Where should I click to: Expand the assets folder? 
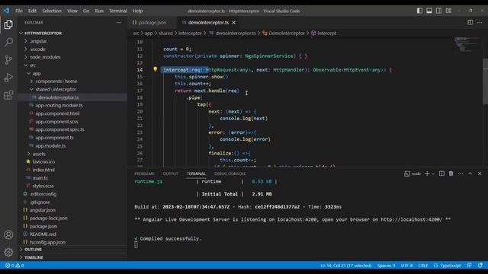(39, 154)
